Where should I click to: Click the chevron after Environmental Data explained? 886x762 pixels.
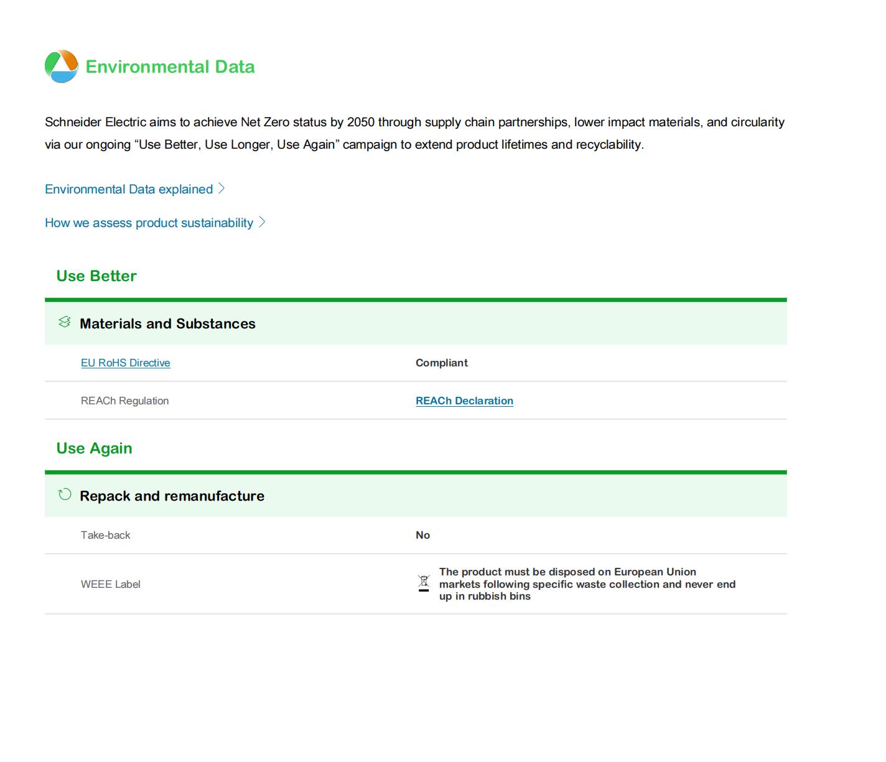pyautogui.click(x=222, y=188)
